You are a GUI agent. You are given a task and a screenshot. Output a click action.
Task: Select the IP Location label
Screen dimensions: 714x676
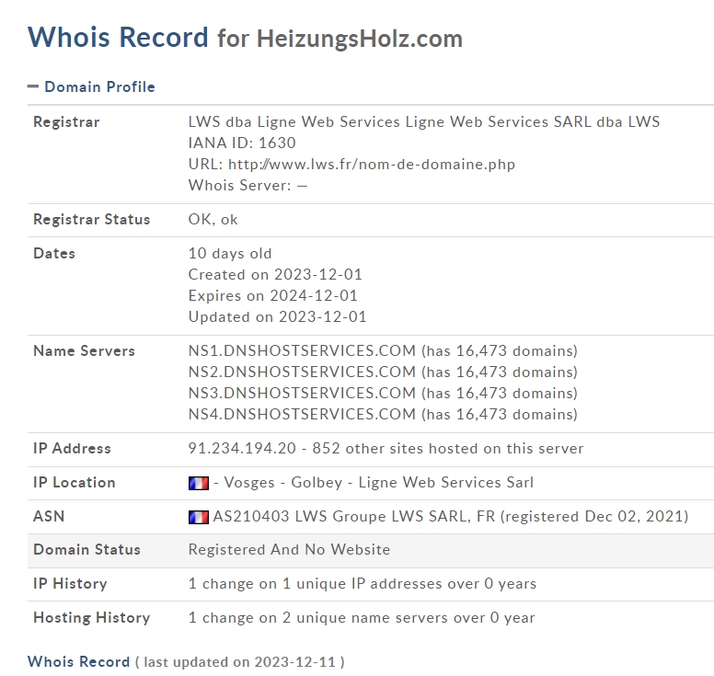(x=75, y=483)
